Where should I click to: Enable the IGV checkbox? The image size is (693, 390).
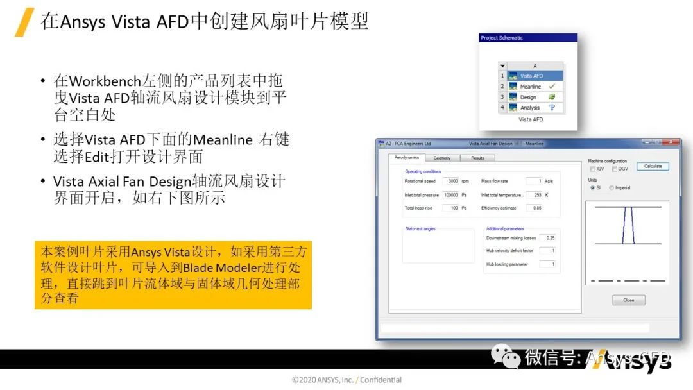tap(593, 169)
